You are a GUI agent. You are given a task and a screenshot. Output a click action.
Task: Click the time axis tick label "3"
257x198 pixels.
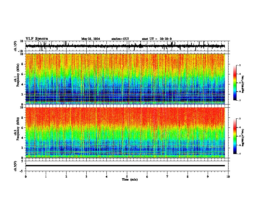86,177
